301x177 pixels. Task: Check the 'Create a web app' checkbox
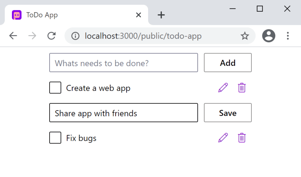click(55, 88)
